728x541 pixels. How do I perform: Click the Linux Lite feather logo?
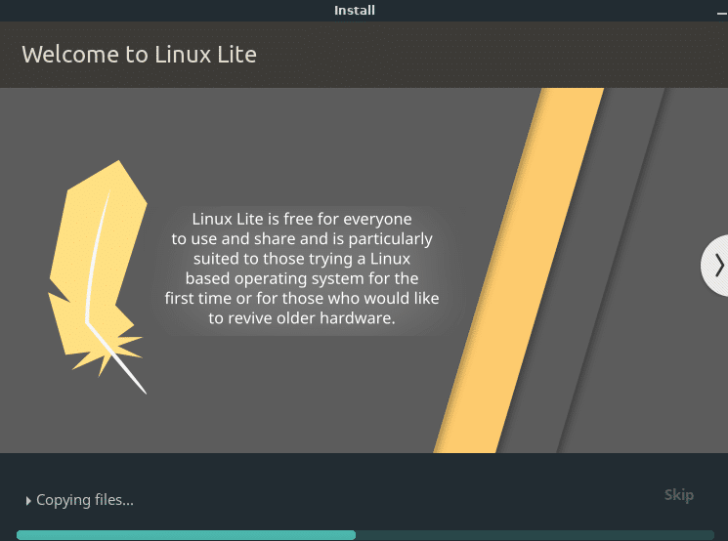click(99, 277)
